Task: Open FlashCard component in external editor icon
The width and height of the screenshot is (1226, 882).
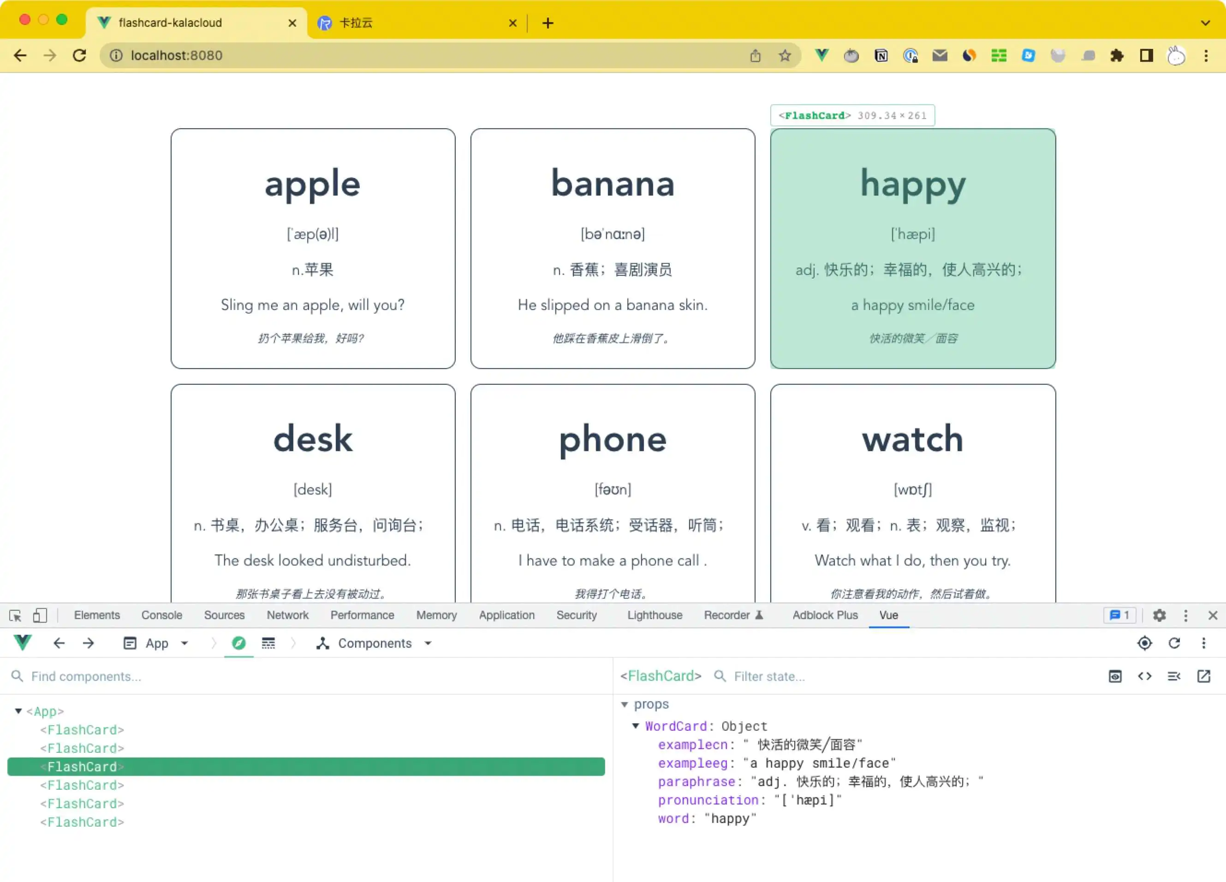Action: click(x=1203, y=676)
